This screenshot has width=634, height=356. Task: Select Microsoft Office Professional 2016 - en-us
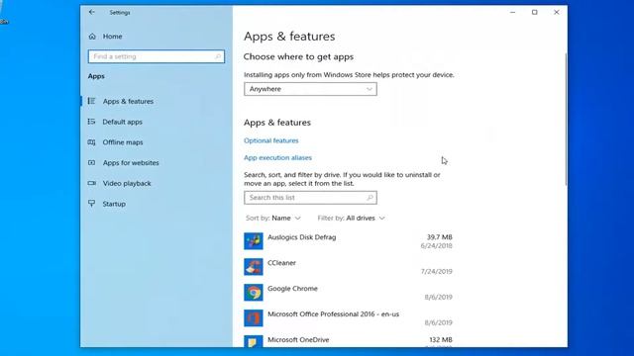[333, 314]
